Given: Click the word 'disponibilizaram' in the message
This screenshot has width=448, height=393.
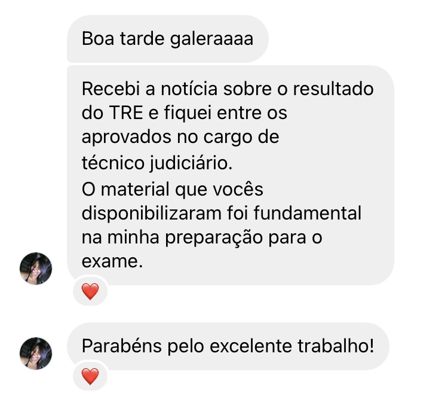Looking at the screenshot, I should (152, 214).
